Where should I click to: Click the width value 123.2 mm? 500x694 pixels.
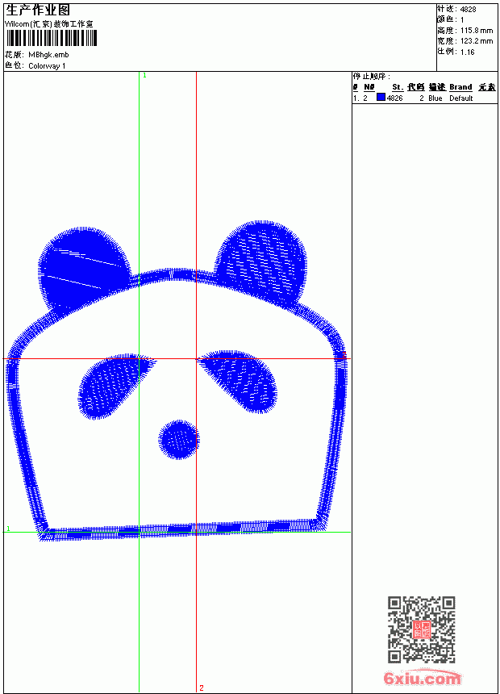tap(477, 41)
